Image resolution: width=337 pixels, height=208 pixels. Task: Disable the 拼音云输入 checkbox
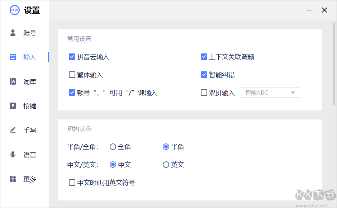[x=72, y=57]
